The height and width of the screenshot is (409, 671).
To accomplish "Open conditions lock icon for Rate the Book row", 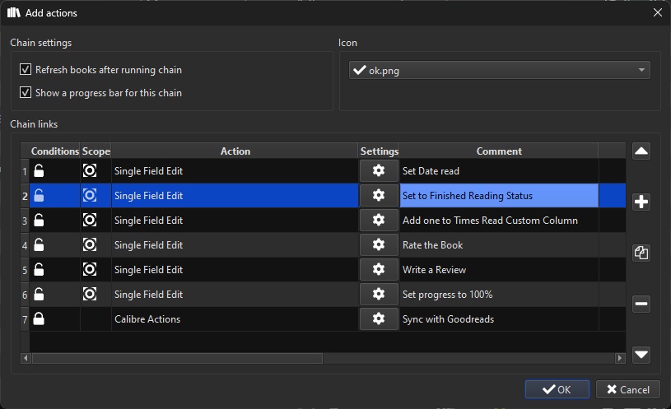I will coord(39,244).
